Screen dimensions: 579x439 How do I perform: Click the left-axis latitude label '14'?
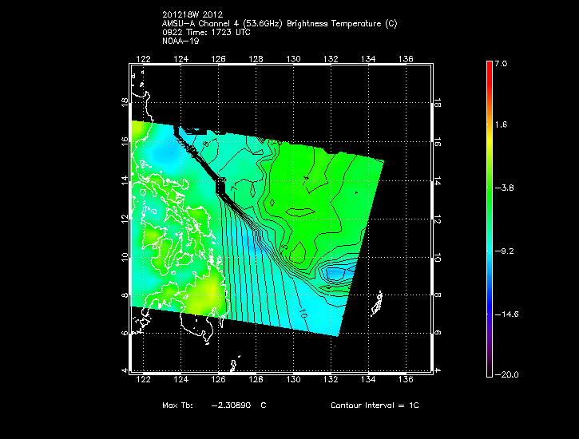[x=125, y=180]
